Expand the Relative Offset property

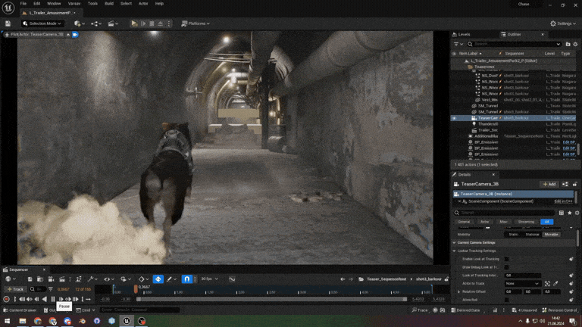coord(459,291)
